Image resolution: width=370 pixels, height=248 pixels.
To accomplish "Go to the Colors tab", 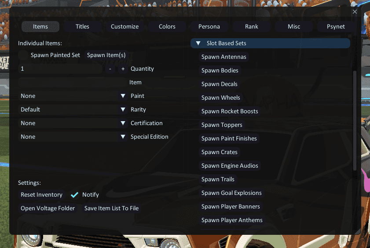I will pyautogui.click(x=167, y=27).
